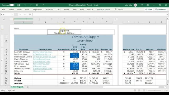Click the left header section box

tap(31, 32)
